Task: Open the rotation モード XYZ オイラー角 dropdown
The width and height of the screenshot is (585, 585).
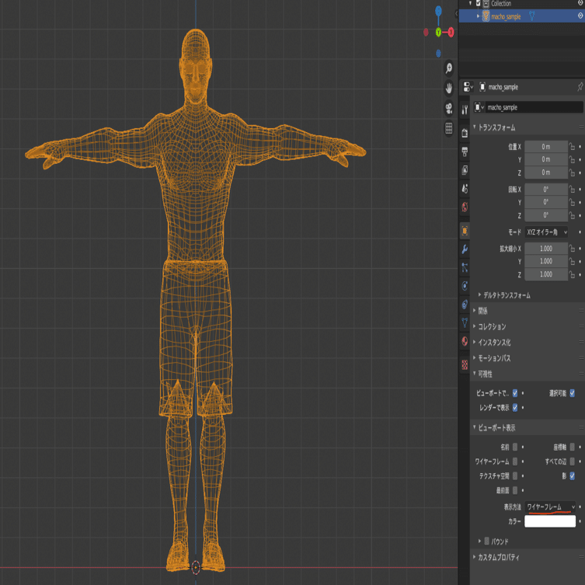Action: (546, 232)
